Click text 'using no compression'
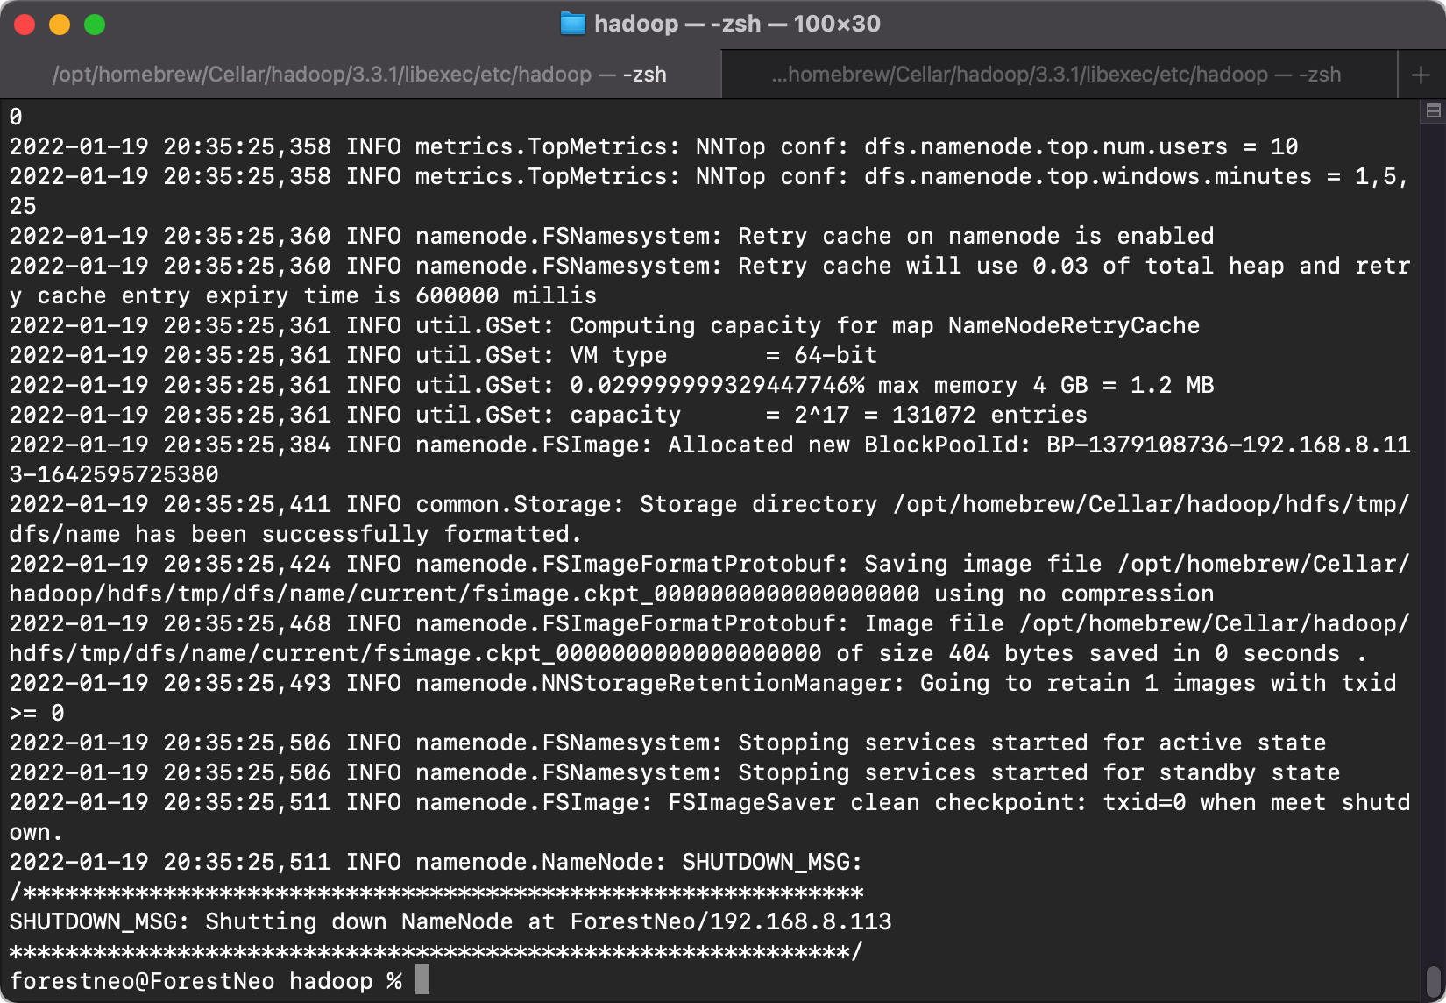This screenshot has width=1446, height=1003. point(1074,594)
